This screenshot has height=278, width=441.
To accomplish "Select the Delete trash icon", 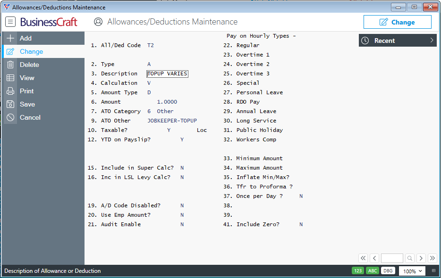I will click(x=10, y=65).
